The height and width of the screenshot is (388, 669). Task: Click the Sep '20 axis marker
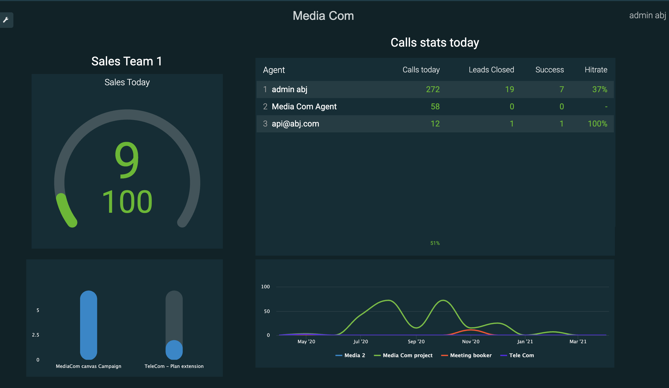point(416,341)
